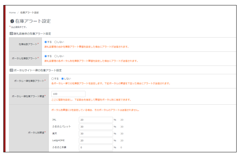Screen dimensions: 242x156
Task: Click the 在庫アラート設定 page title text
Action: coord(33,21)
